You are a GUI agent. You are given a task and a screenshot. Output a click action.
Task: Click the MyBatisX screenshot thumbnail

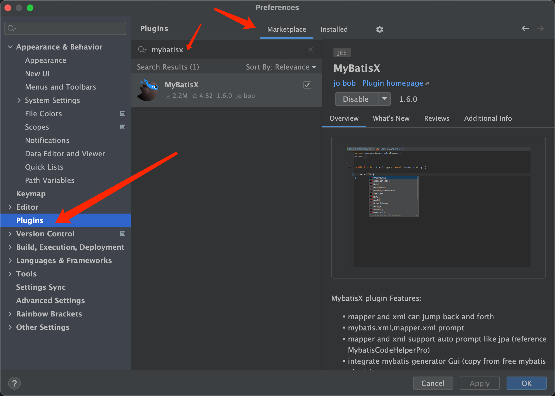point(438,207)
